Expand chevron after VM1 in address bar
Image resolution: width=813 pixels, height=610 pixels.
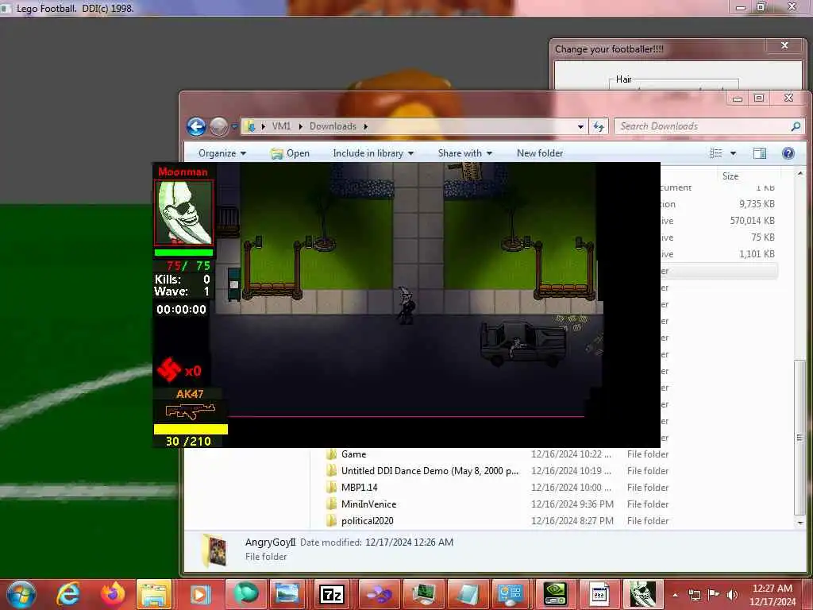(300, 126)
